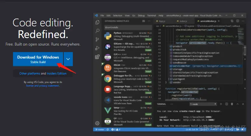
Task: Open the download options dropdown arrow
Action: 68,59
